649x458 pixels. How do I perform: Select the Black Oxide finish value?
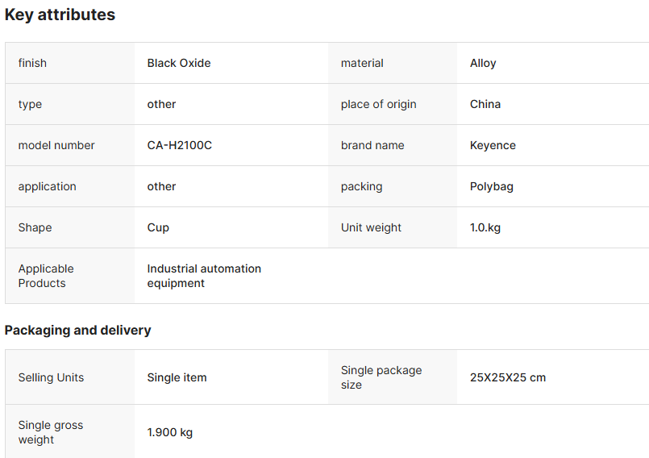(x=179, y=63)
